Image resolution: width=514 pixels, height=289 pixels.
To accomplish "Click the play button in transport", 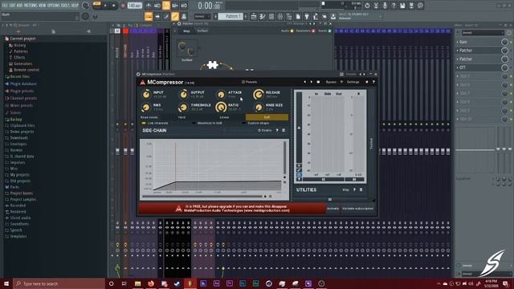I will coord(105,6).
